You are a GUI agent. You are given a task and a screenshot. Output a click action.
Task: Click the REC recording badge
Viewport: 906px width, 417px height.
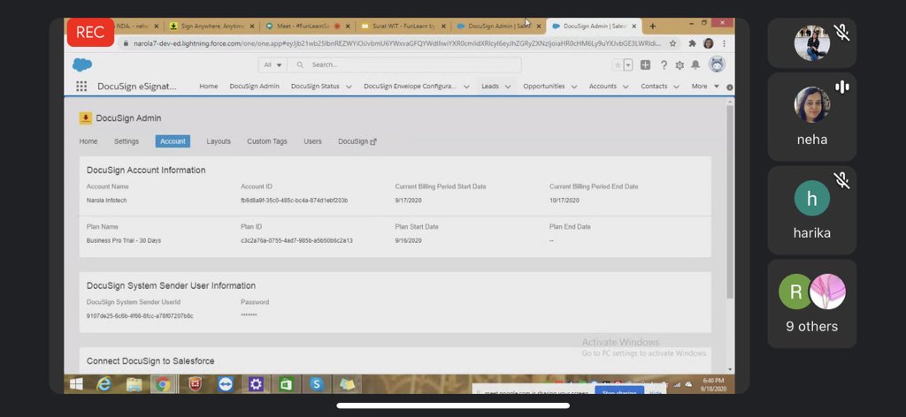pyautogui.click(x=90, y=33)
